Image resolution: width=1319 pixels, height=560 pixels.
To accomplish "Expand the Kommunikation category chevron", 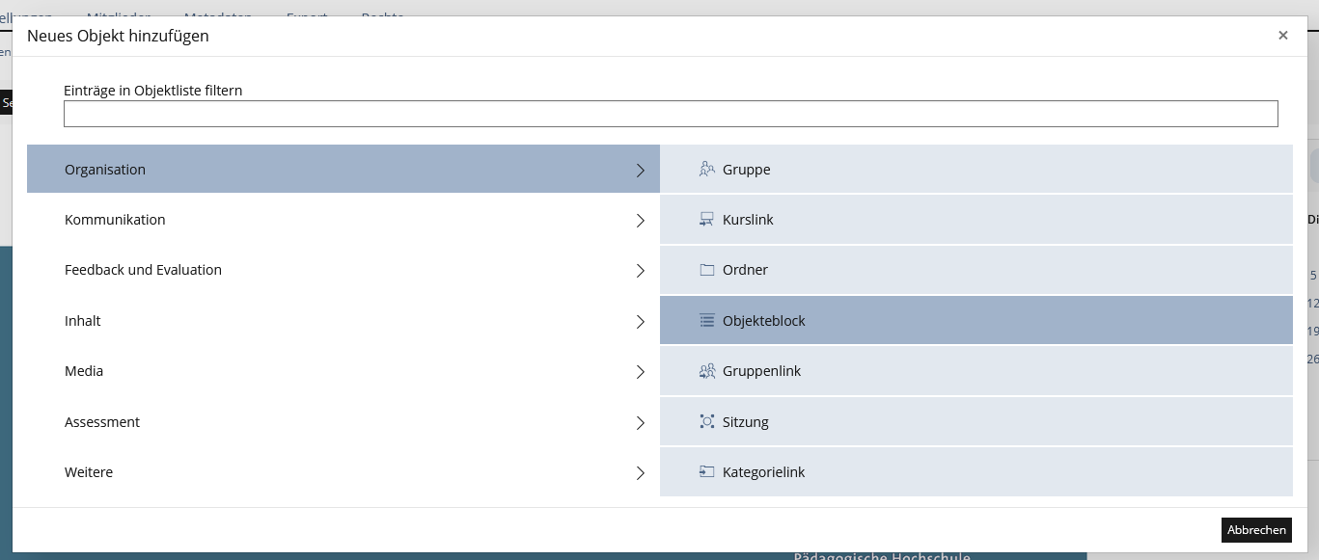I will (640, 221).
